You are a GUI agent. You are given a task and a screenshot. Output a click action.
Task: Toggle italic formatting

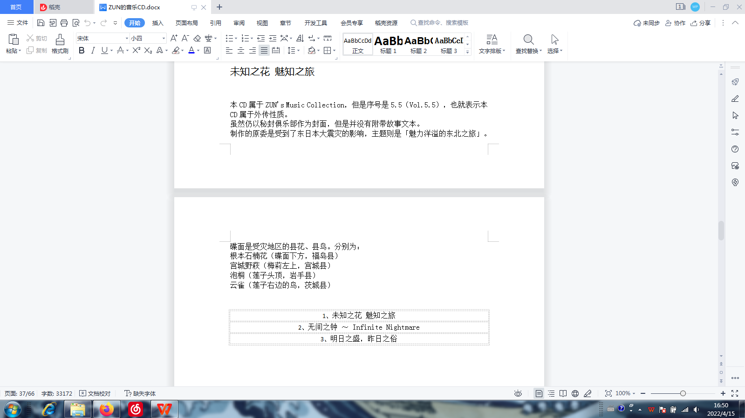[93, 50]
